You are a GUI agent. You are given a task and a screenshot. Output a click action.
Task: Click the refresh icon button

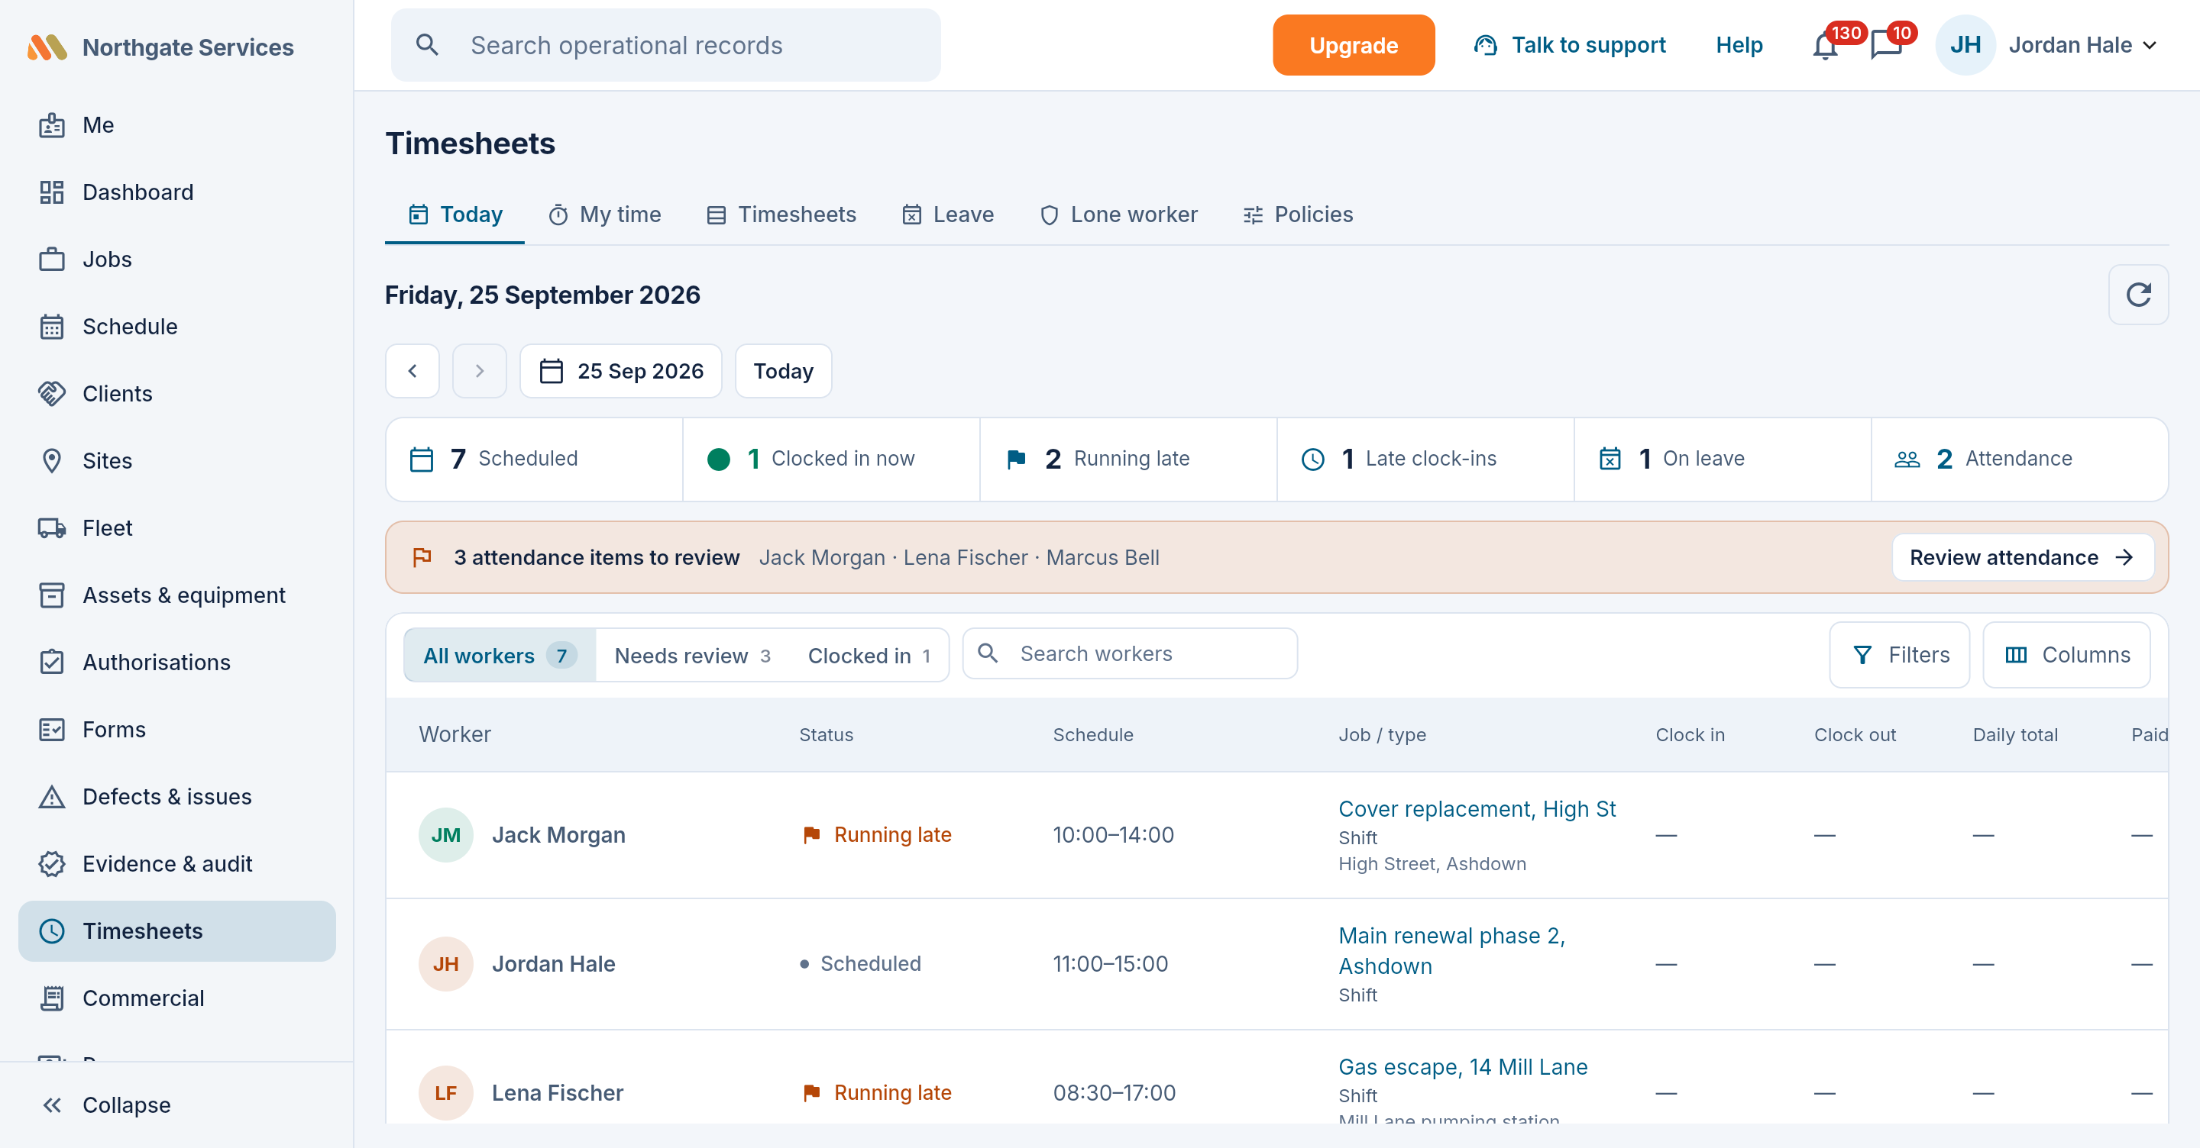pos(2137,295)
